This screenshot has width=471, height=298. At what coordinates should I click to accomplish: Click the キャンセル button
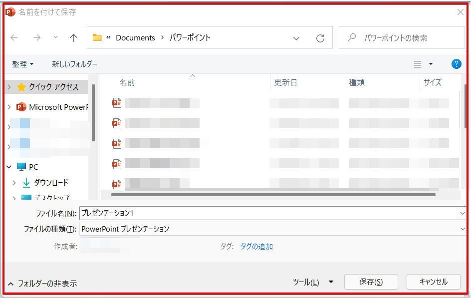click(434, 282)
